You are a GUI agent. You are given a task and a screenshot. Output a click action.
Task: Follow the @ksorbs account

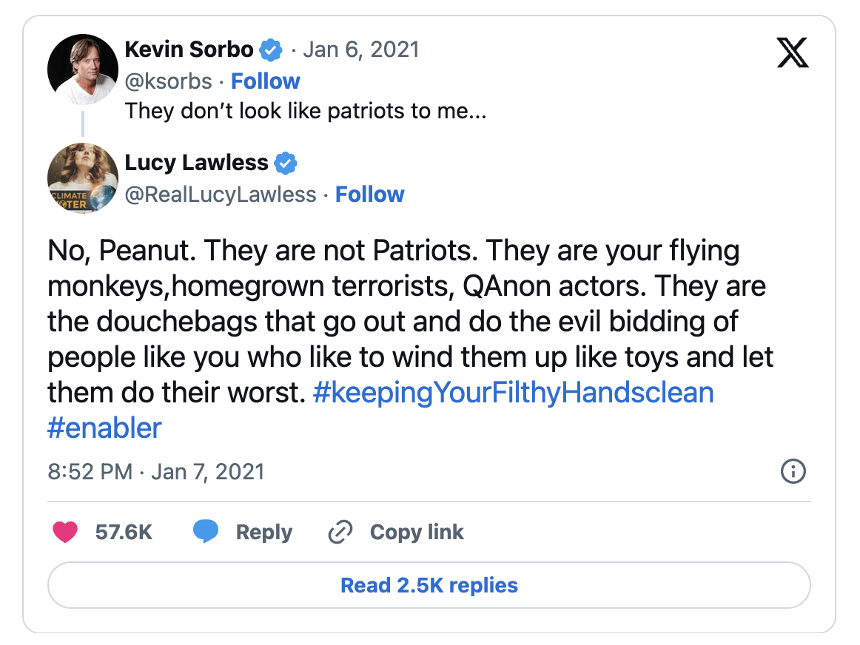coord(266,81)
